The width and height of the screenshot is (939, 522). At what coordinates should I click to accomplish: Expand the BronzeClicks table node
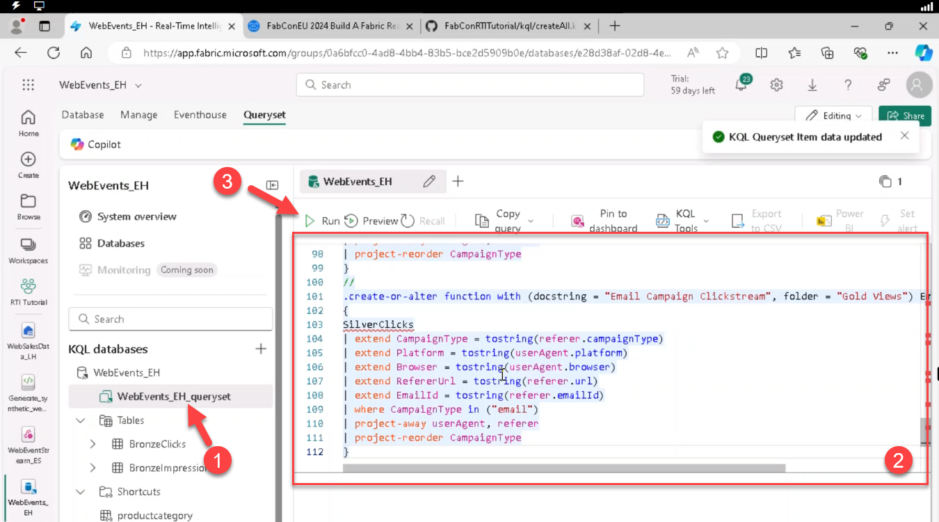(93, 444)
